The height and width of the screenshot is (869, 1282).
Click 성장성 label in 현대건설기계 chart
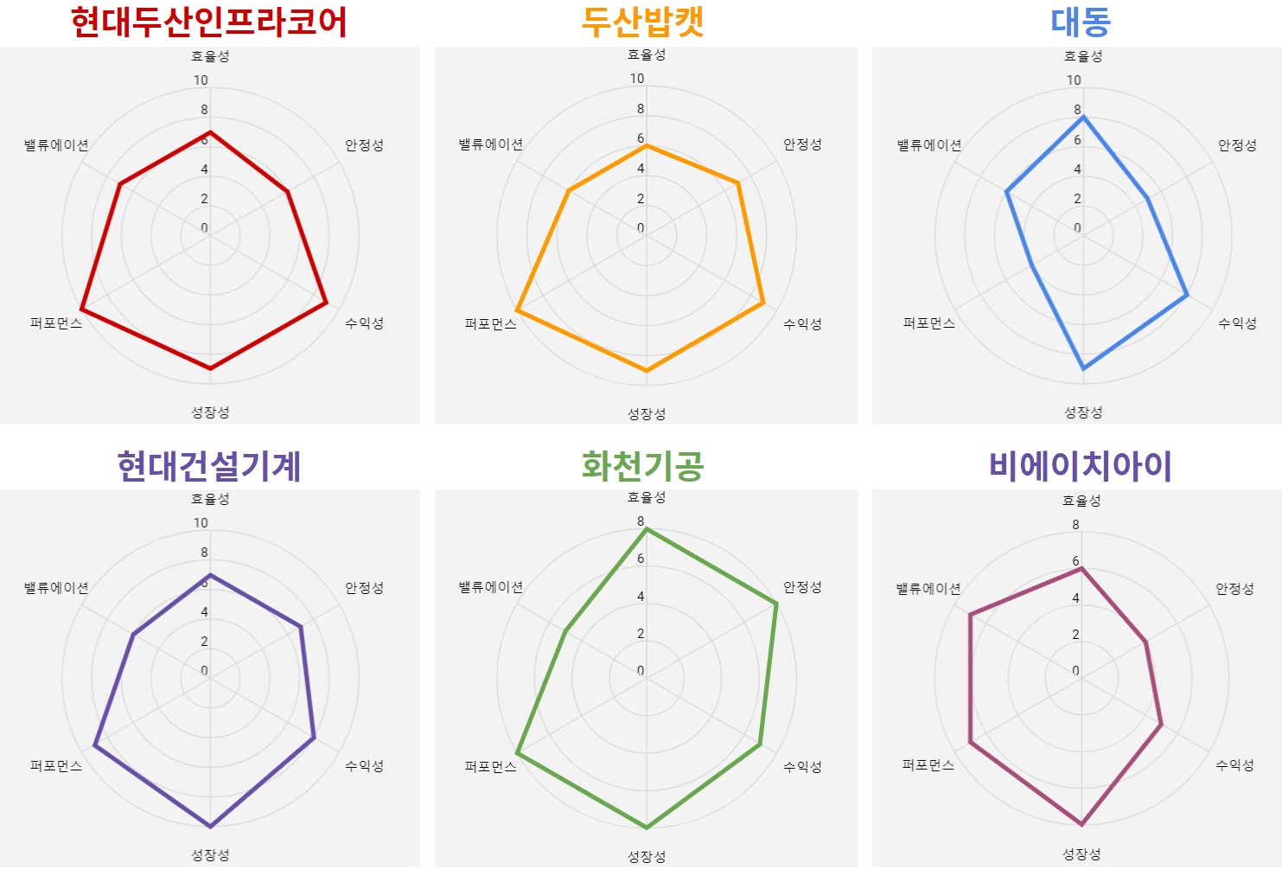(210, 855)
